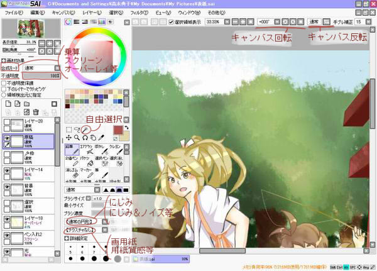The height and width of the screenshot is (271, 377).
Task: Enable the 不透明度保護 checkbox
Action: 4,83
